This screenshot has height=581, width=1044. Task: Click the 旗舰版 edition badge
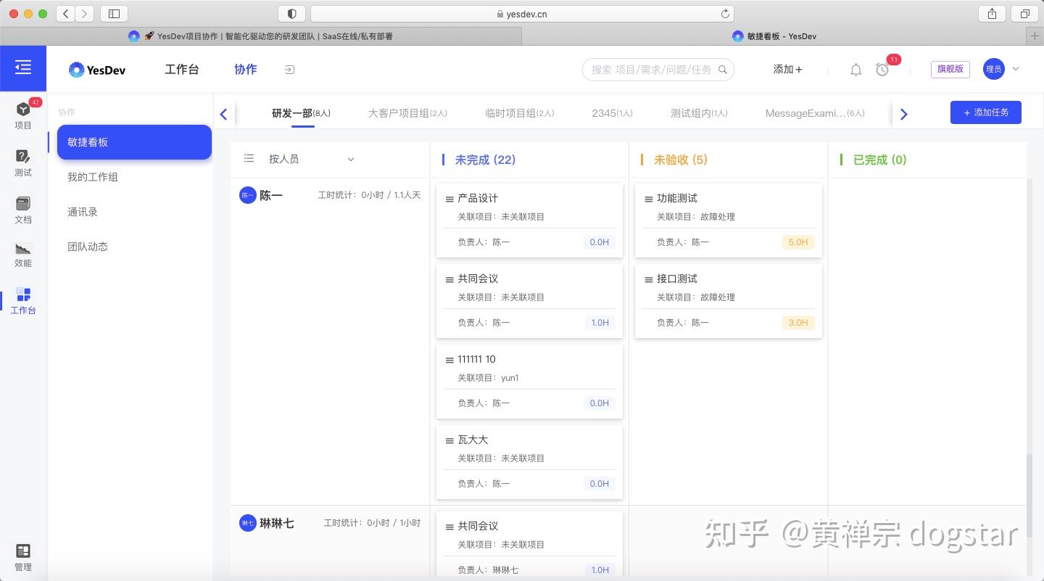click(x=950, y=69)
